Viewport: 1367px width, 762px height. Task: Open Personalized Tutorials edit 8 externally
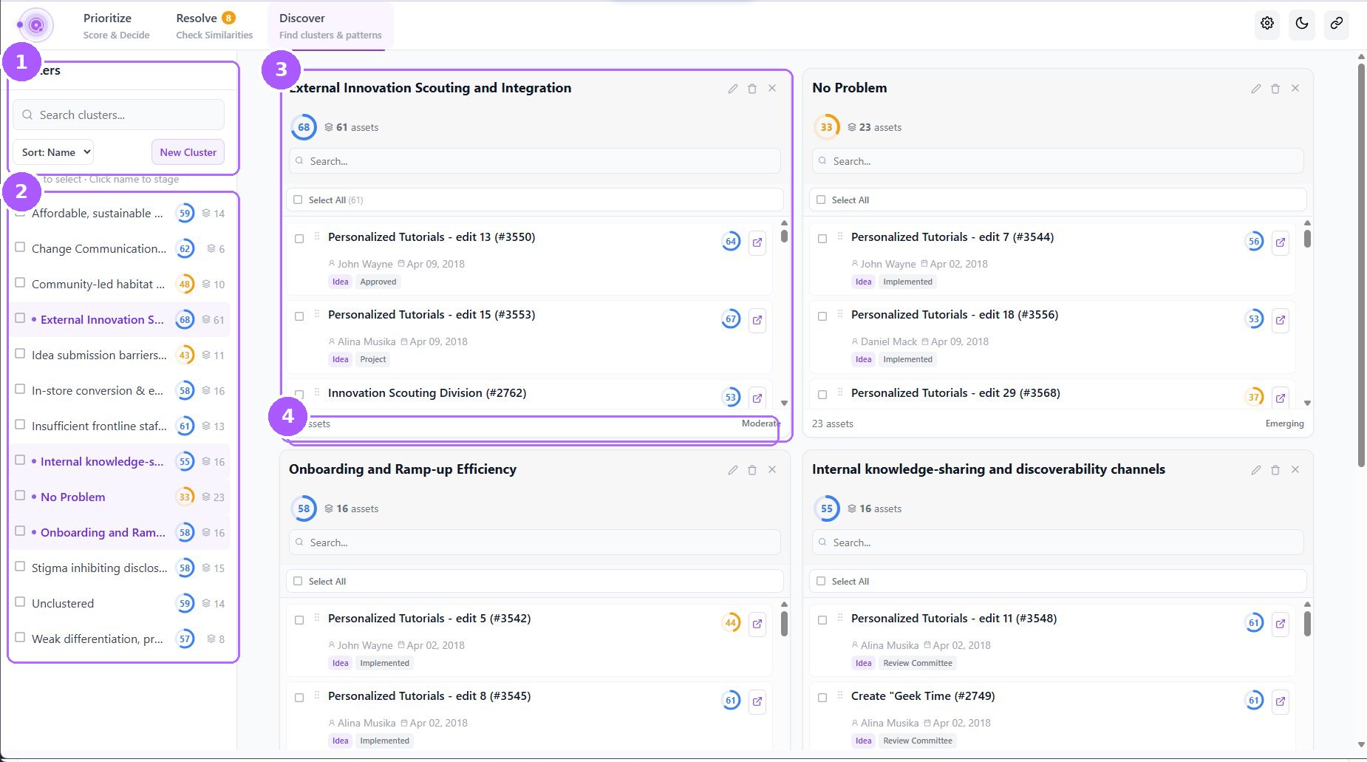(757, 701)
